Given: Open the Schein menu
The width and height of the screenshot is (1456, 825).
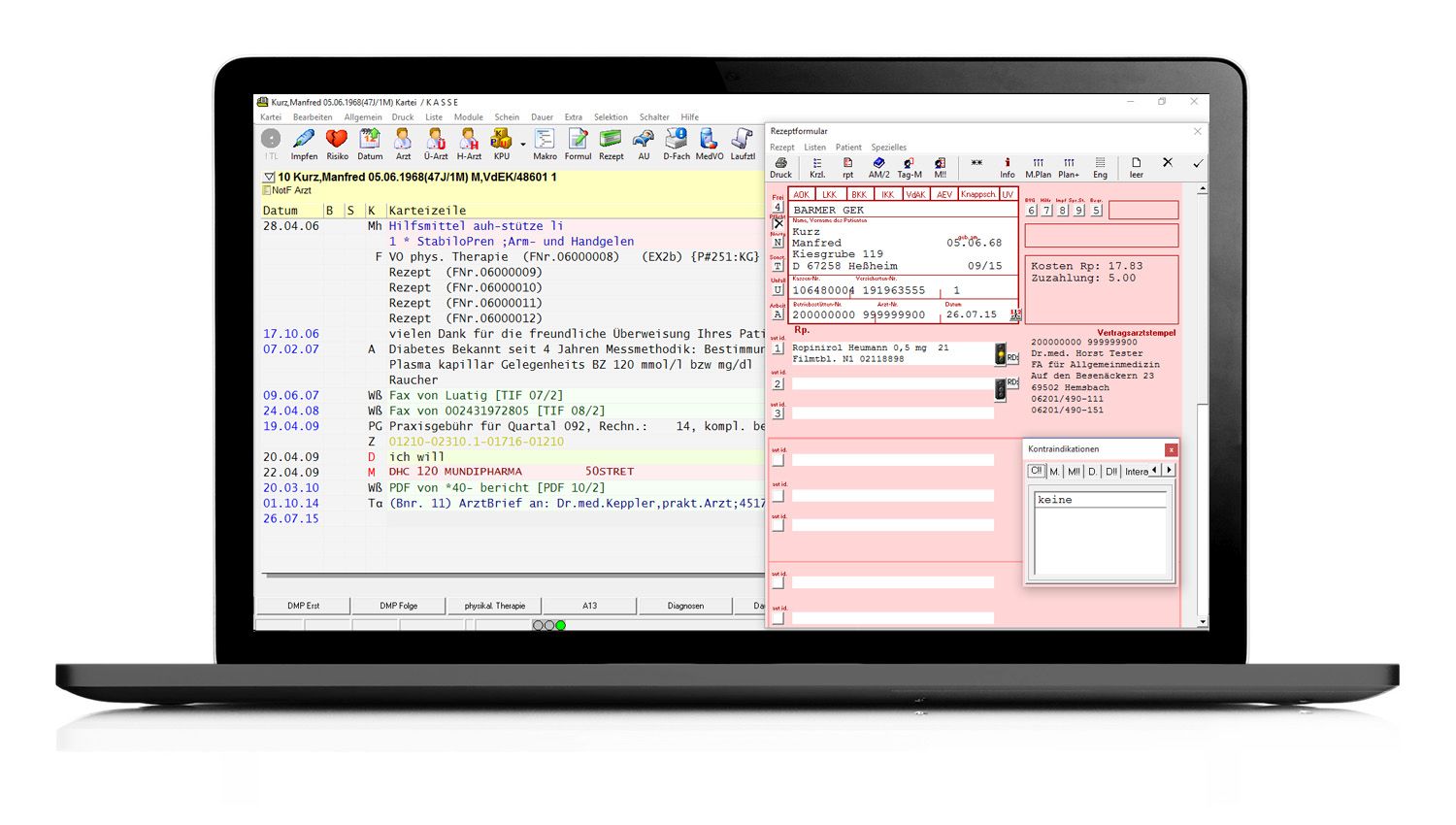Looking at the screenshot, I should tap(507, 117).
